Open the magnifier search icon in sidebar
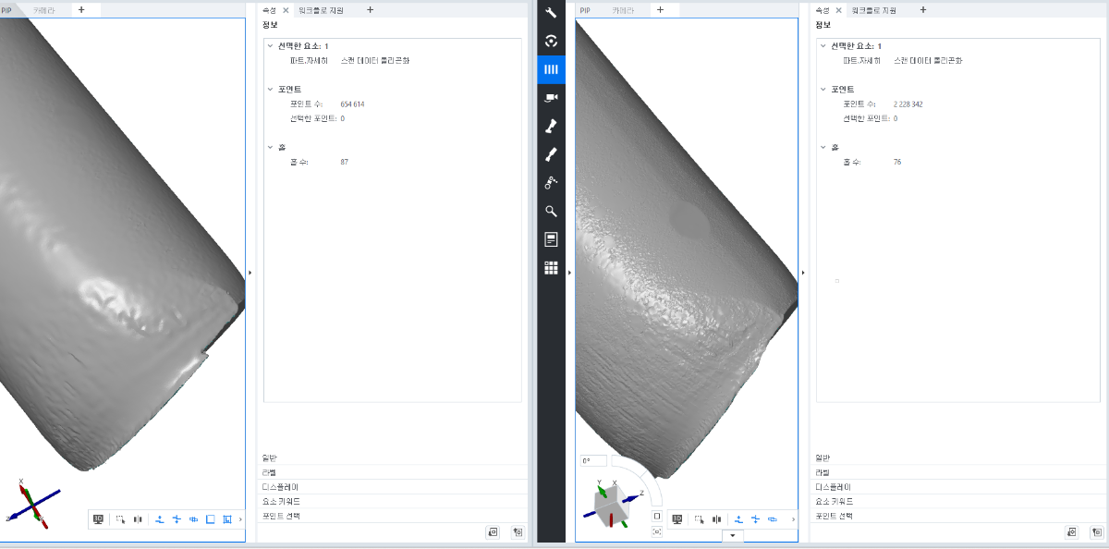 point(551,211)
